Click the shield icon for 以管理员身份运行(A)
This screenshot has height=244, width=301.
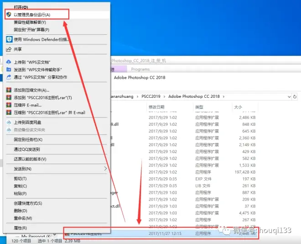[x=9, y=15]
